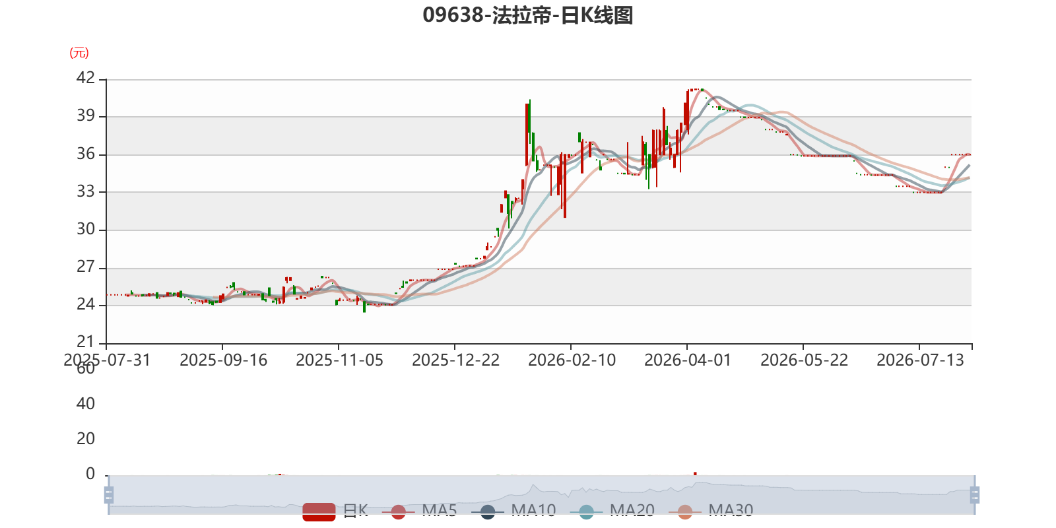Viewport: 1056px width, 528px height.
Task: Toggle MA30 series via its legend label
Action: coord(731,511)
